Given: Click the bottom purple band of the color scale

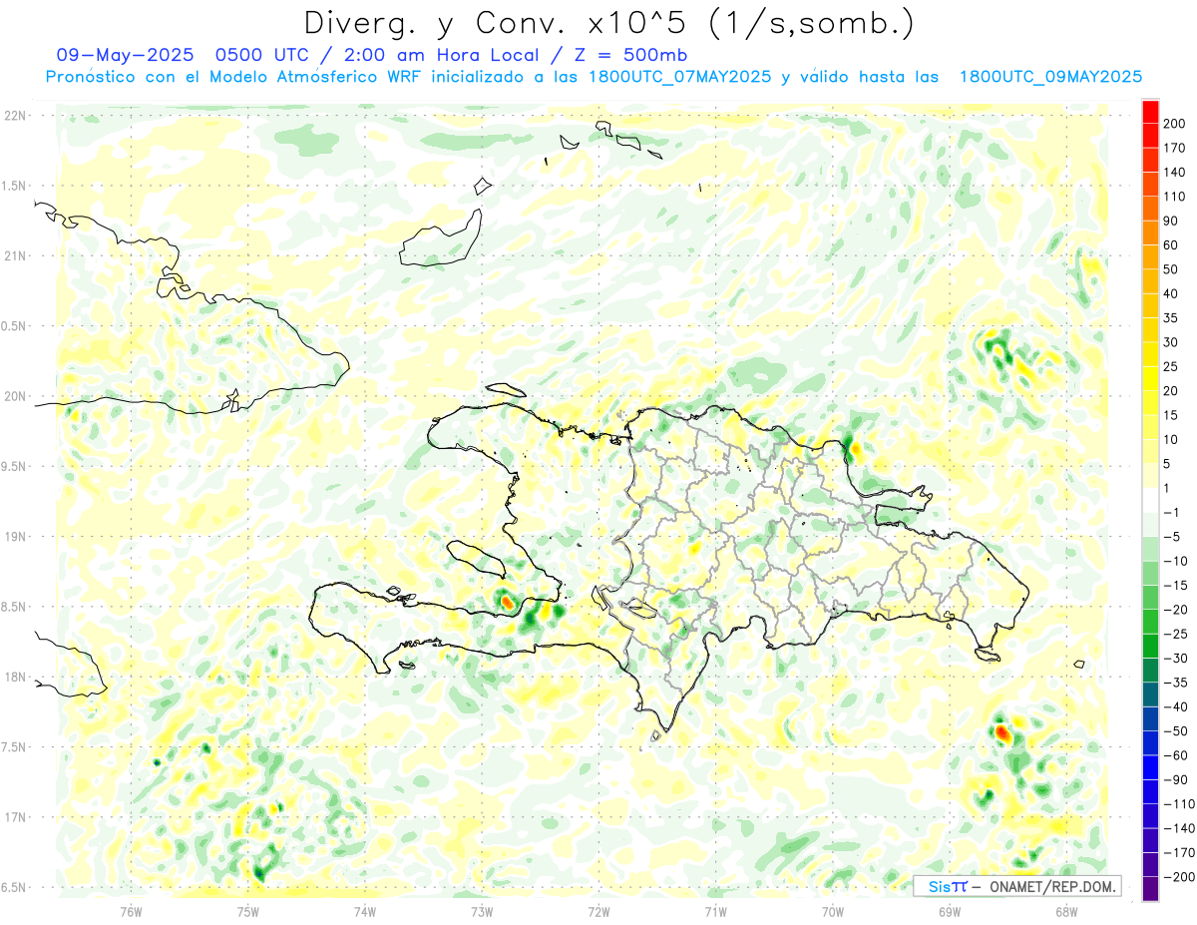Looking at the screenshot, I should (x=1150, y=889).
